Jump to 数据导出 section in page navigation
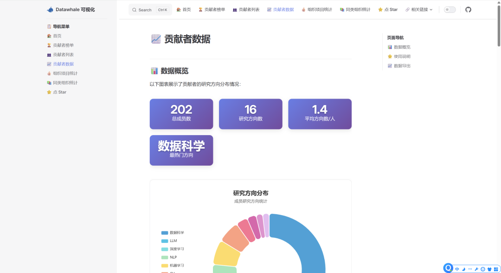 402,66
